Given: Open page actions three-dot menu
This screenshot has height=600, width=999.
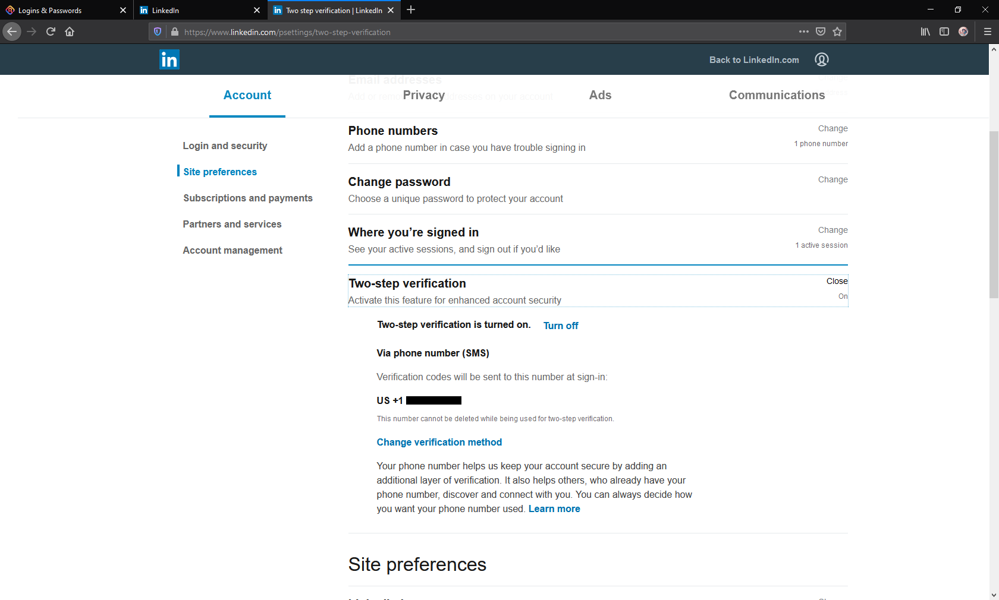Looking at the screenshot, I should (804, 31).
